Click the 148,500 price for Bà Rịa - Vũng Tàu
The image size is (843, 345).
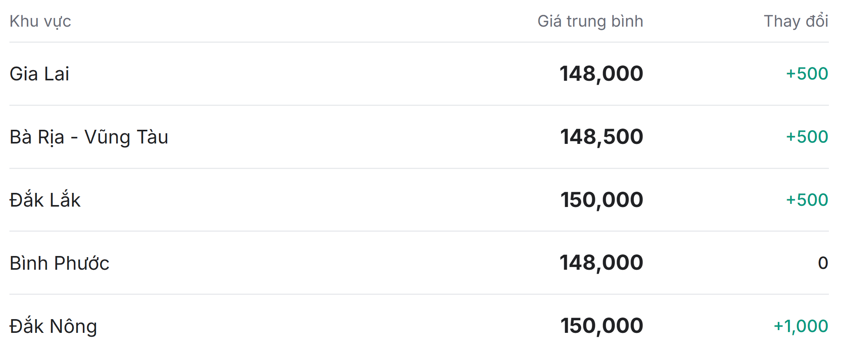601,137
